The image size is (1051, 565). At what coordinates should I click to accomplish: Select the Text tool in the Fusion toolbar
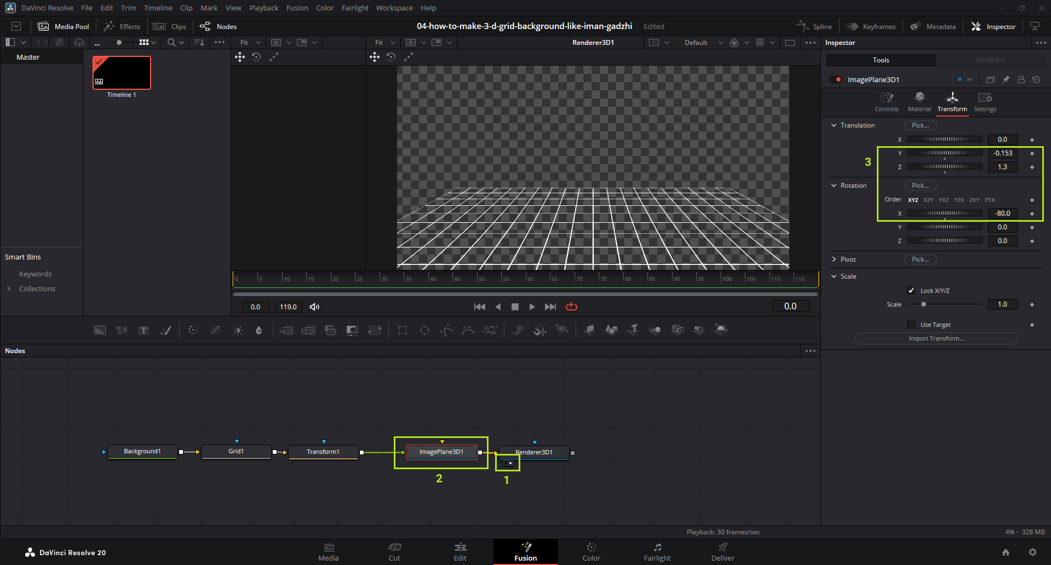click(143, 330)
